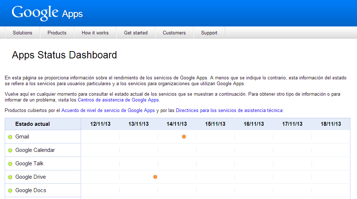Select Get started in the navigation bar

tap(136, 33)
